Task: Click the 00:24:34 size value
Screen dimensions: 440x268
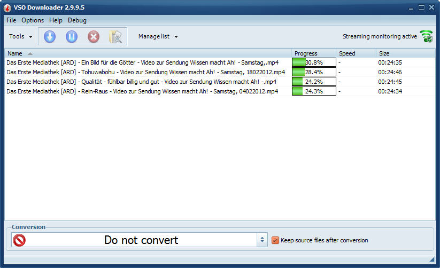Action: point(390,91)
